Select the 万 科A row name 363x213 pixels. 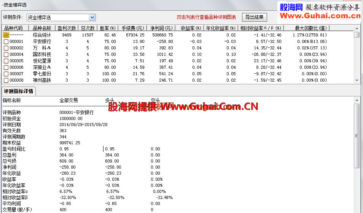pos(42,48)
